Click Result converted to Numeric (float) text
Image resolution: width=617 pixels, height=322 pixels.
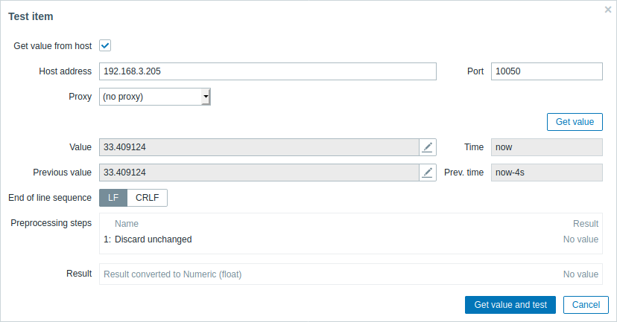pos(172,274)
